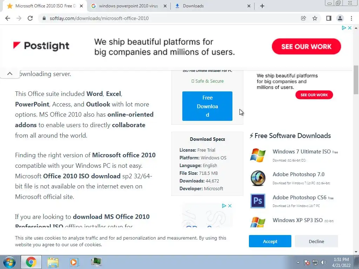Switch to the windows powerpoint 2010 virus tab

click(128, 6)
